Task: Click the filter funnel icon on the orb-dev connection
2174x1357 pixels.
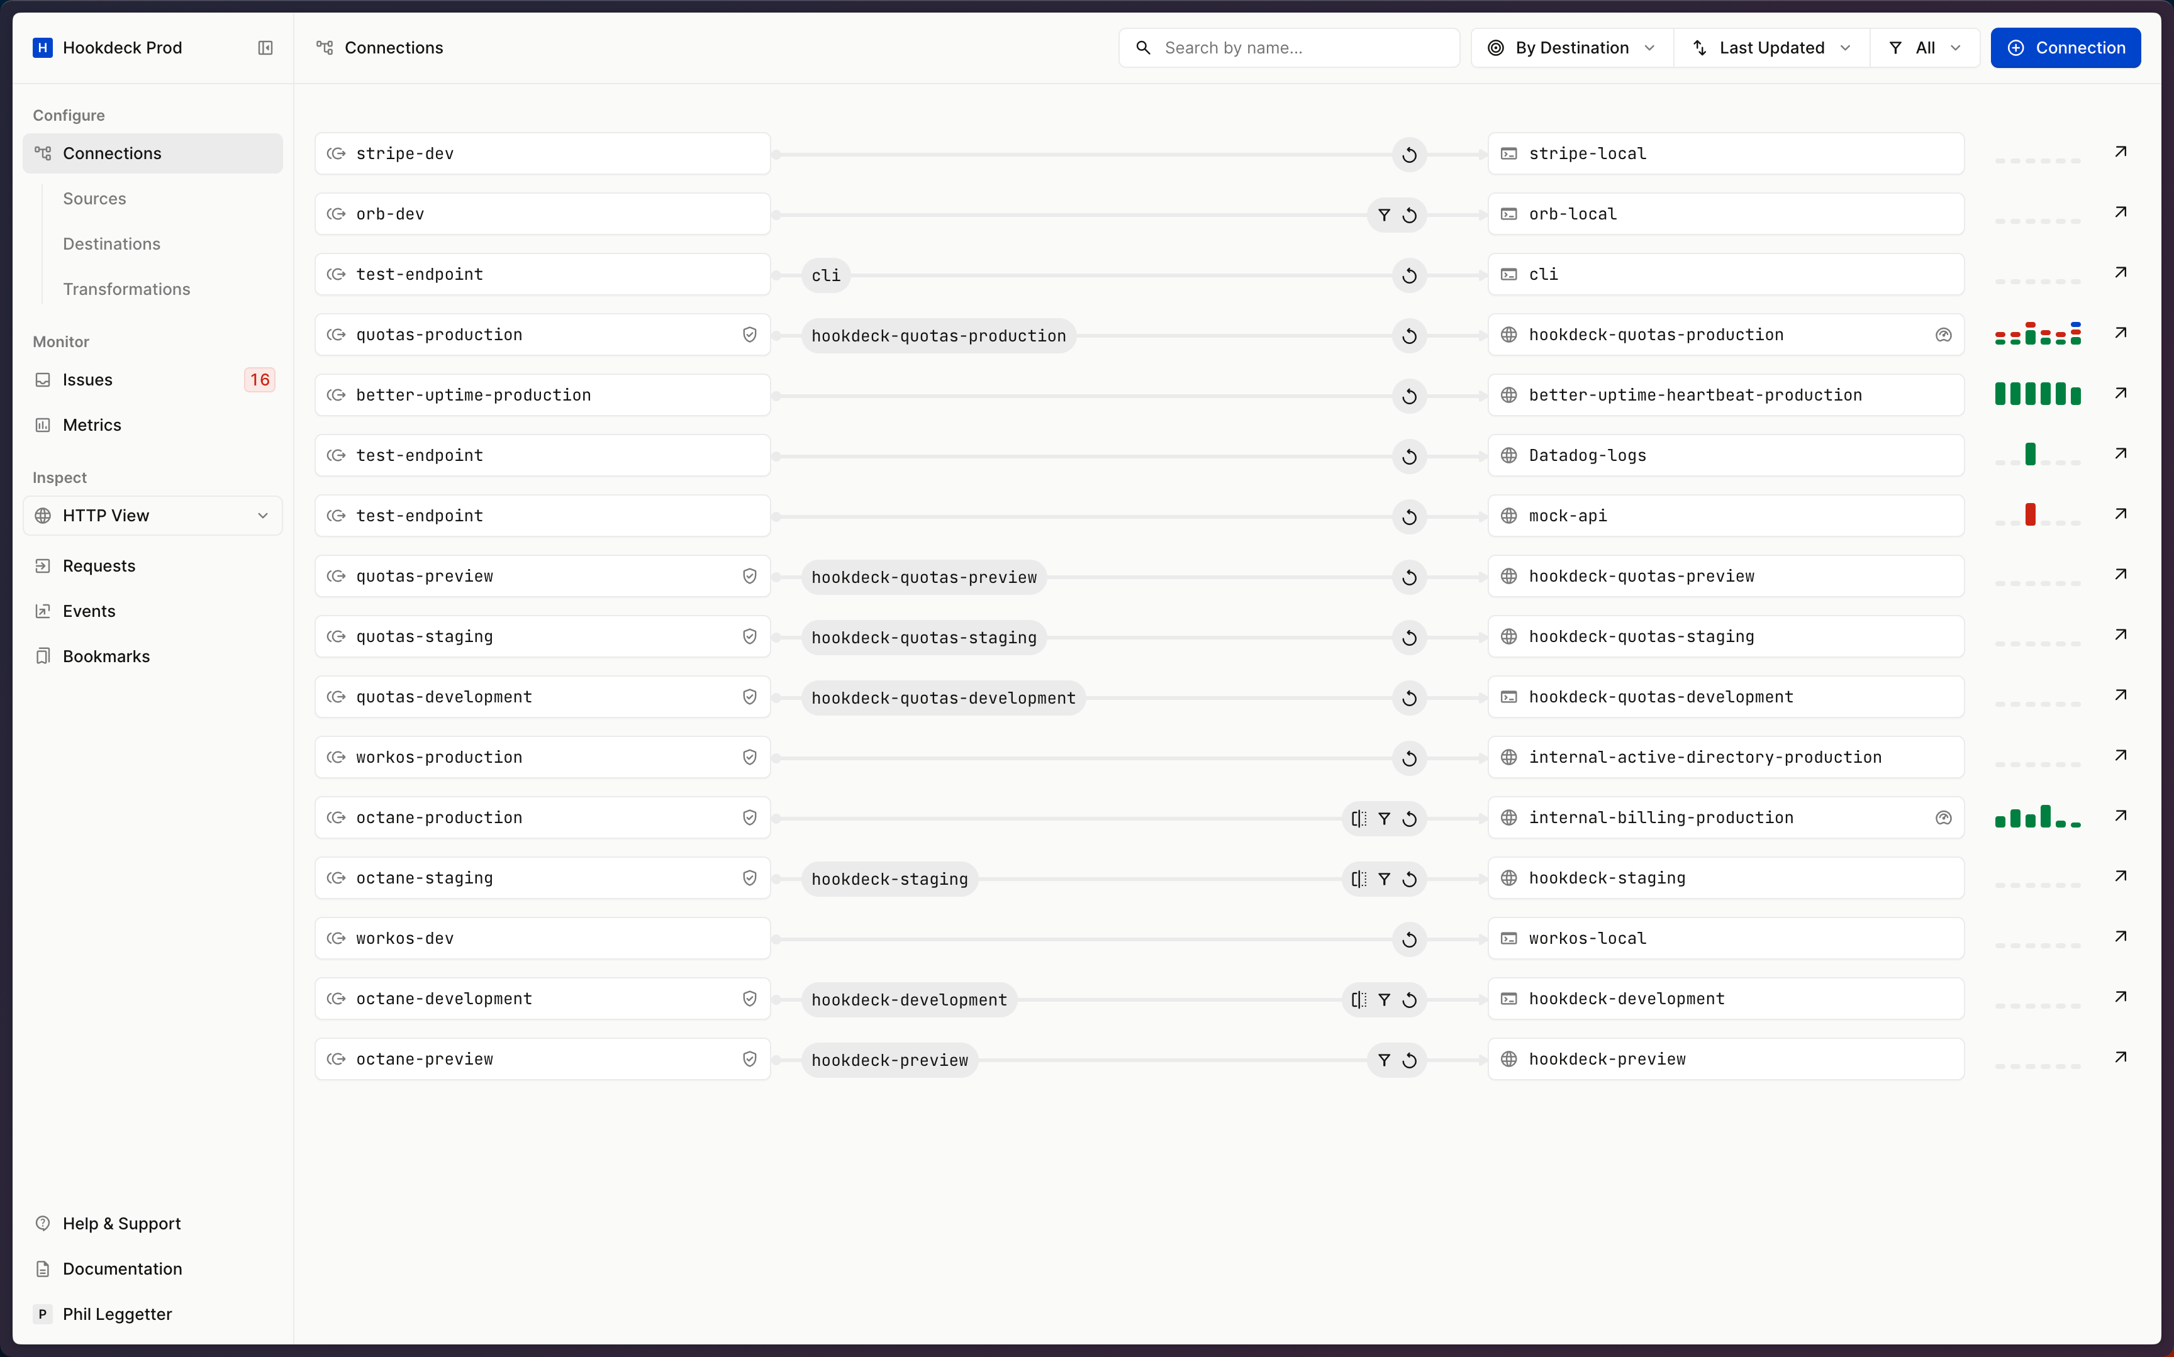Action: pyautogui.click(x=1384, y=214)
